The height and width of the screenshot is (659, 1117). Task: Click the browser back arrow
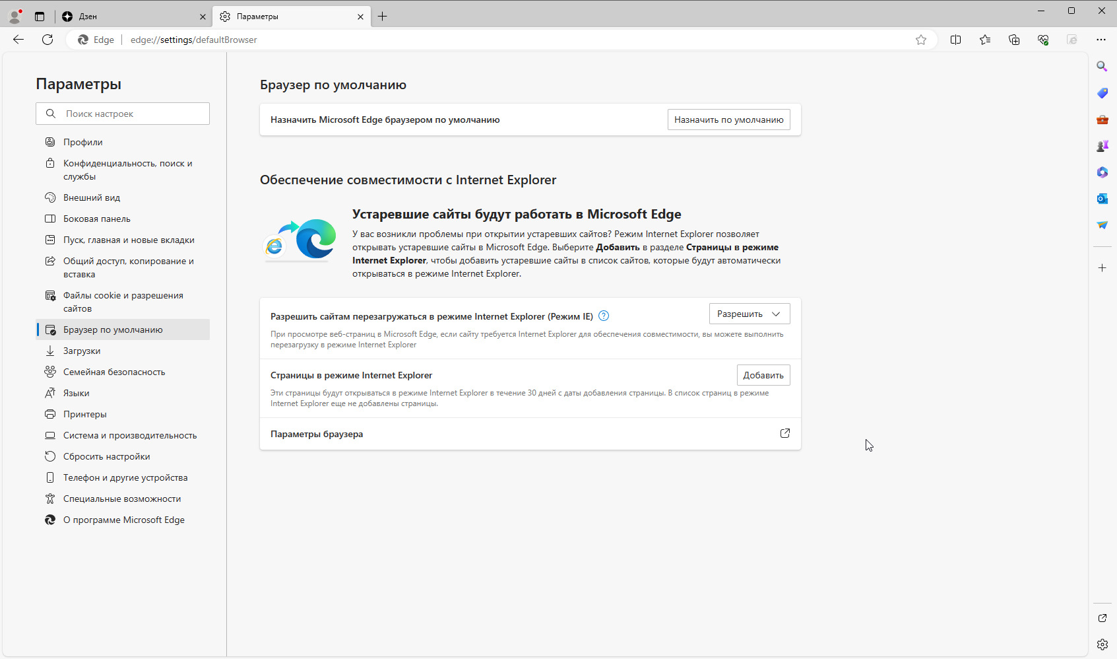coord(18,40)
